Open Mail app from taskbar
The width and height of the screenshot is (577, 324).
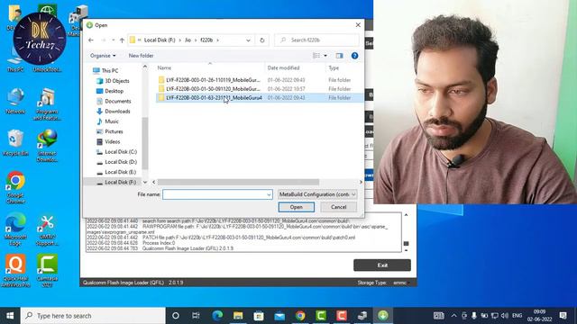279,316
